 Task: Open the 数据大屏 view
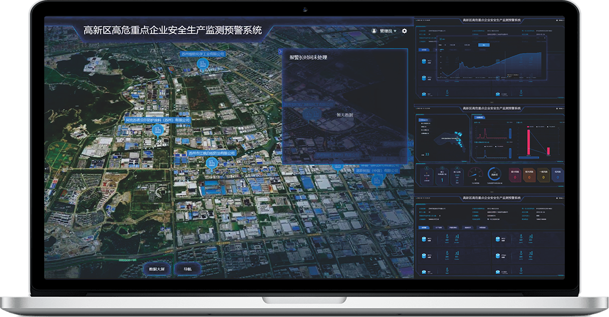156,269
